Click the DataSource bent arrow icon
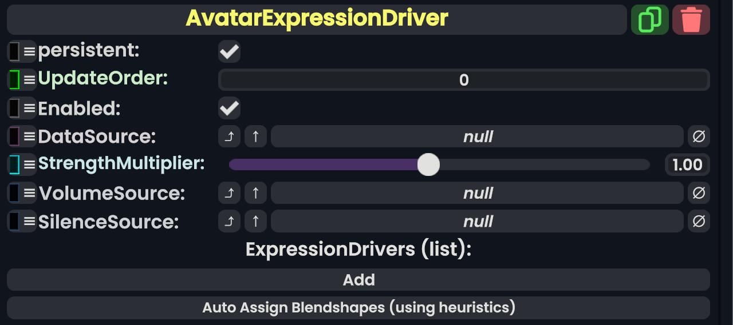 click(229, 137)
